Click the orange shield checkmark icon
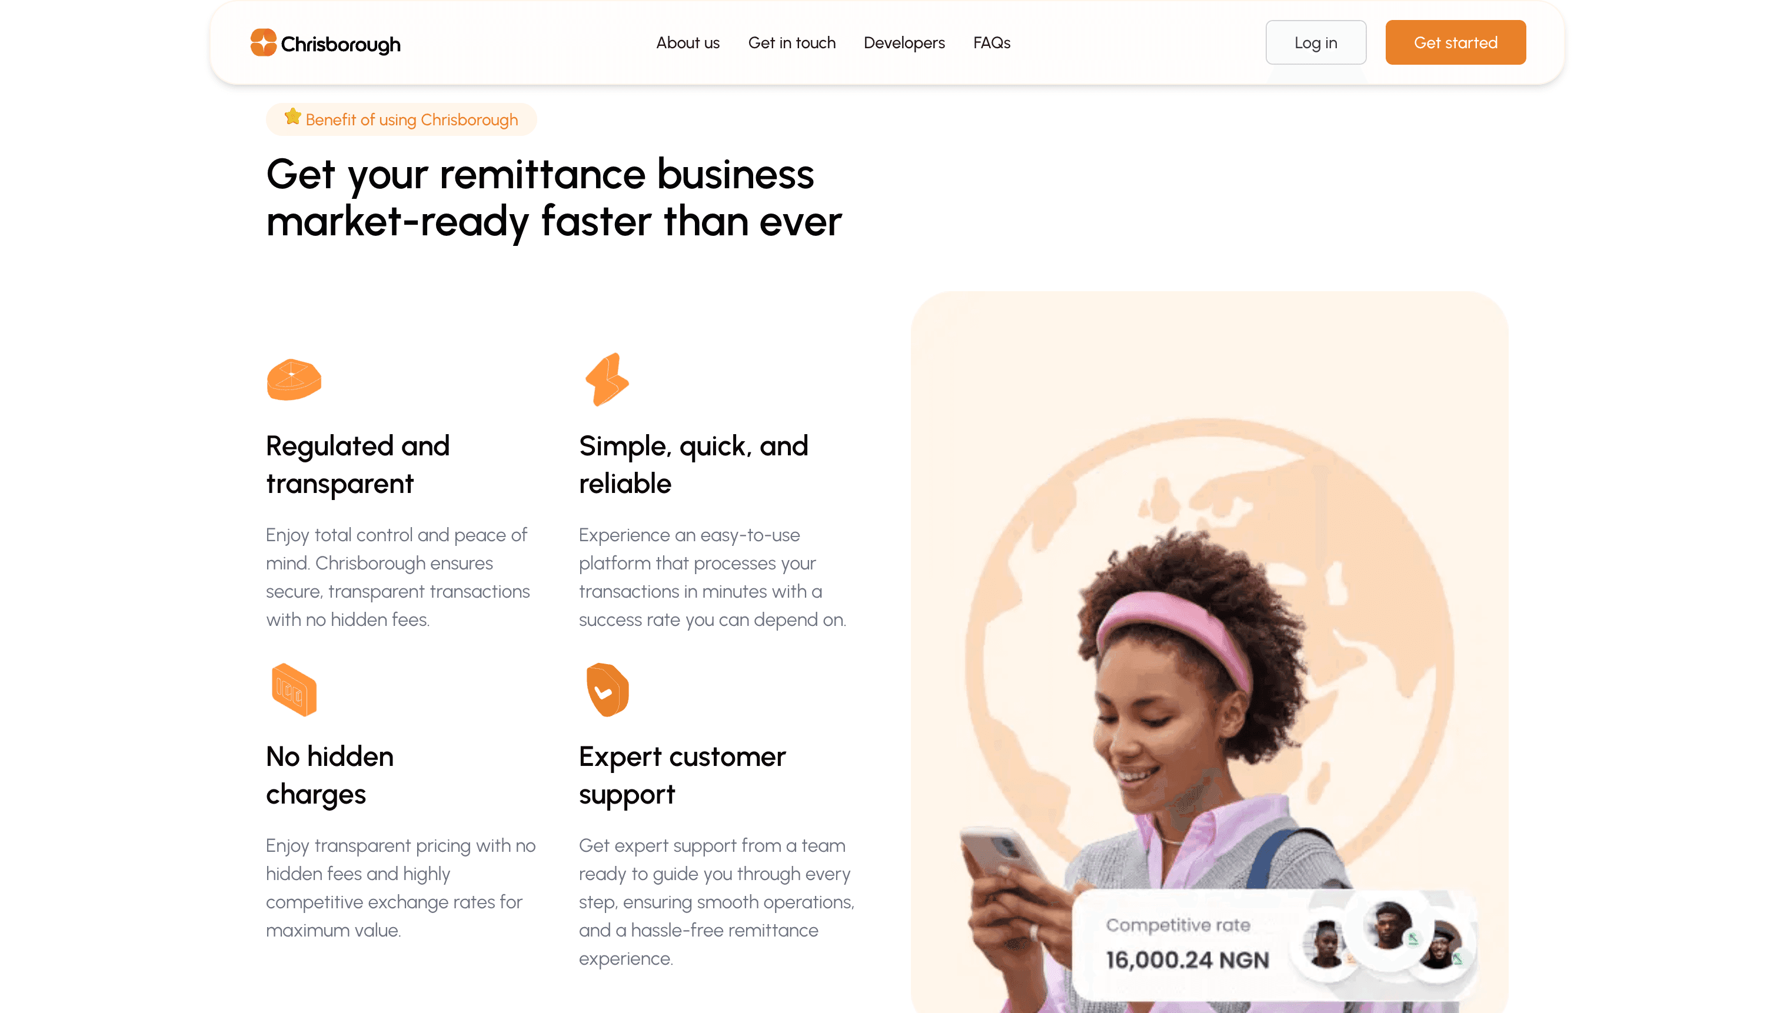 click(x=607, y=689)
